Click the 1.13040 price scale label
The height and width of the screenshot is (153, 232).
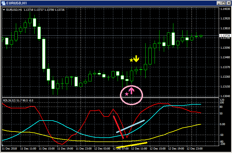point(225,96)
